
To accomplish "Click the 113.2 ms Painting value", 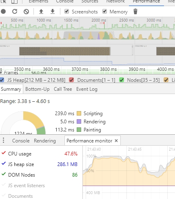I will click(x=64, y=129).
